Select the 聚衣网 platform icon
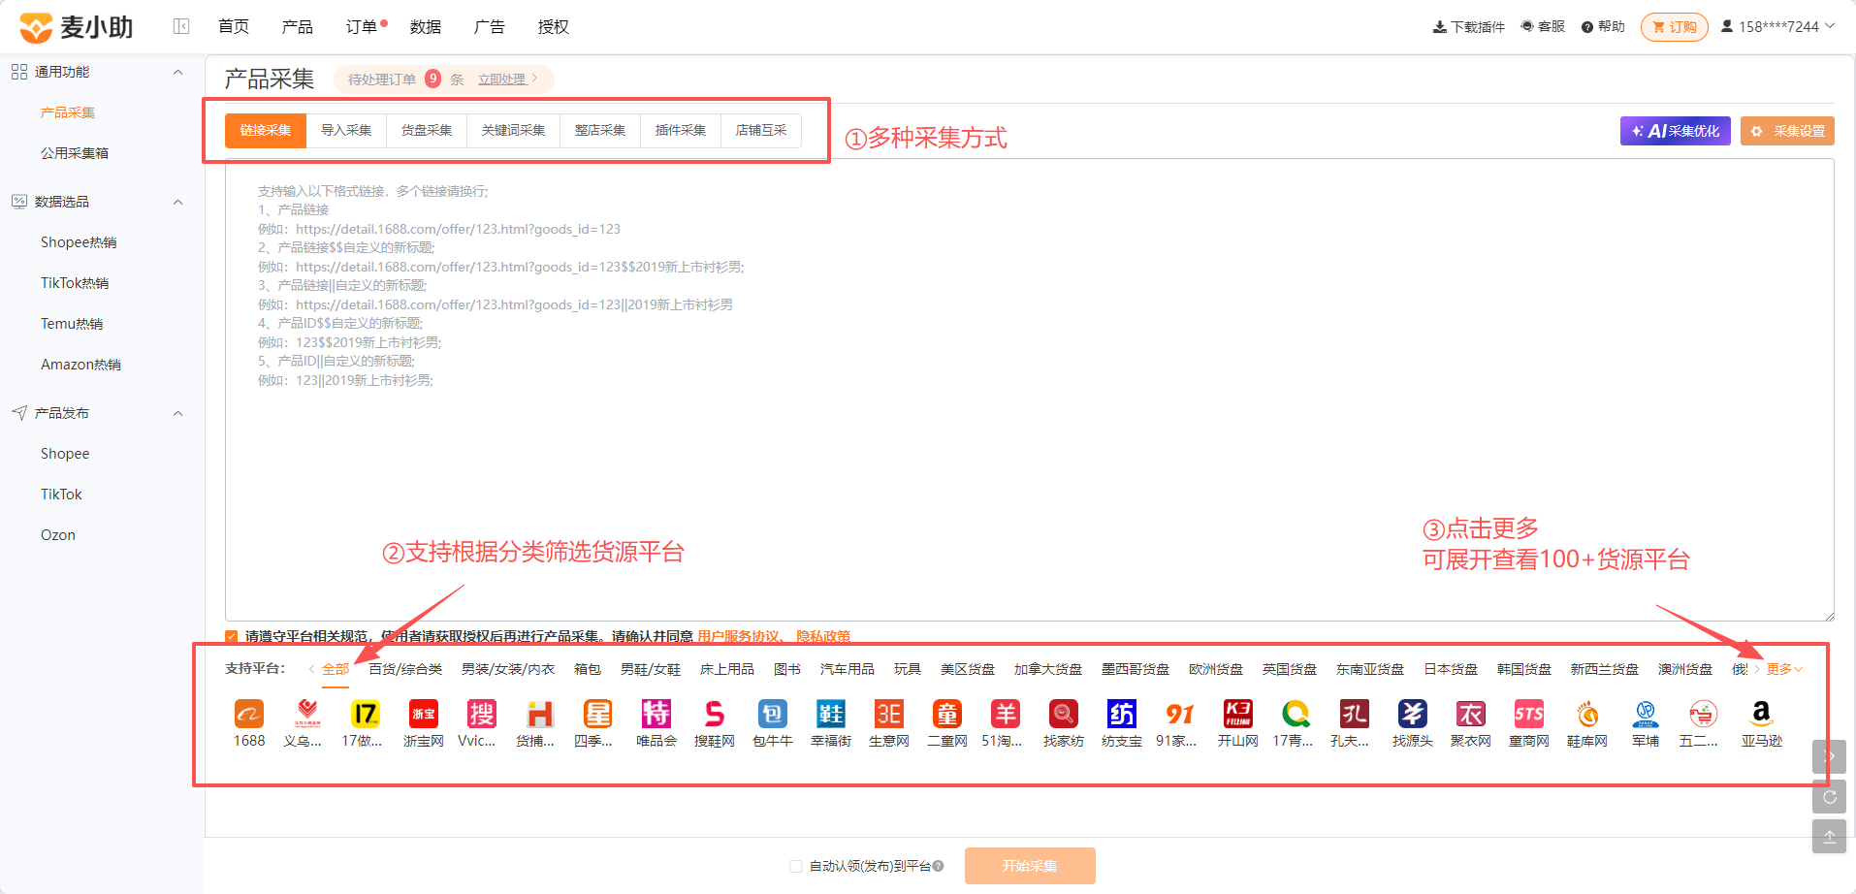The height and width of the screenshot is (894, 1856). (1471, 715)
